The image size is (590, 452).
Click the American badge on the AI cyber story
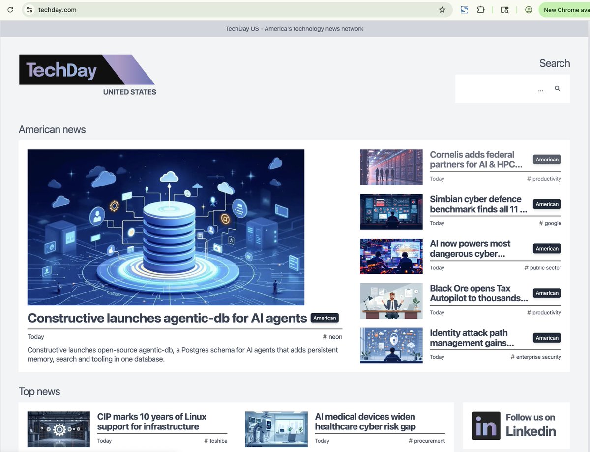[x=547, y=249]
